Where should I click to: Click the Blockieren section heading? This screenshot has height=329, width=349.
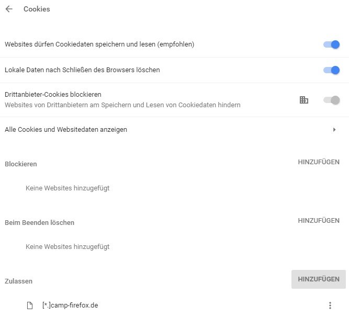click(x=21, y=164)
